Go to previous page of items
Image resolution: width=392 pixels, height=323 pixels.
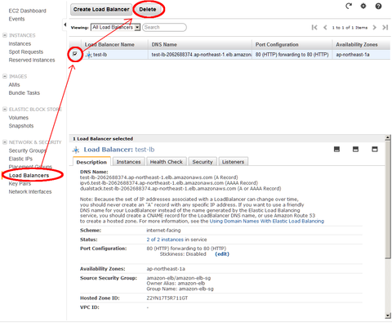325,27
